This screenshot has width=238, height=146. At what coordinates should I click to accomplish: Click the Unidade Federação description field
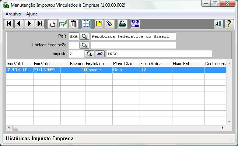pos(133,45)
